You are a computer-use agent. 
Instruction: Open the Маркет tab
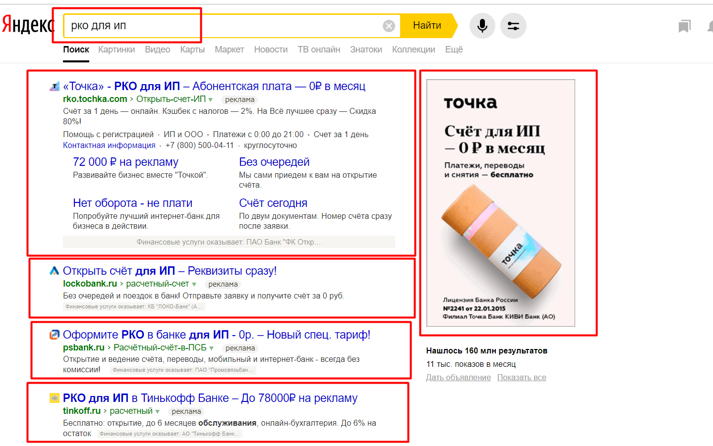pyautogui.click(x=229, y=50)
